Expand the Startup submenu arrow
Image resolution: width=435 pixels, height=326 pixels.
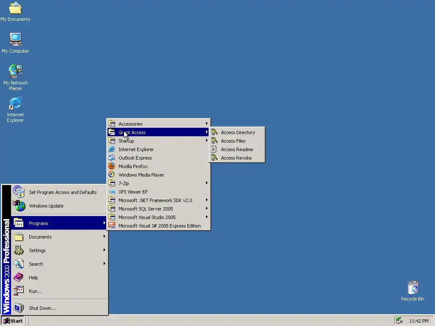(207, 141)
